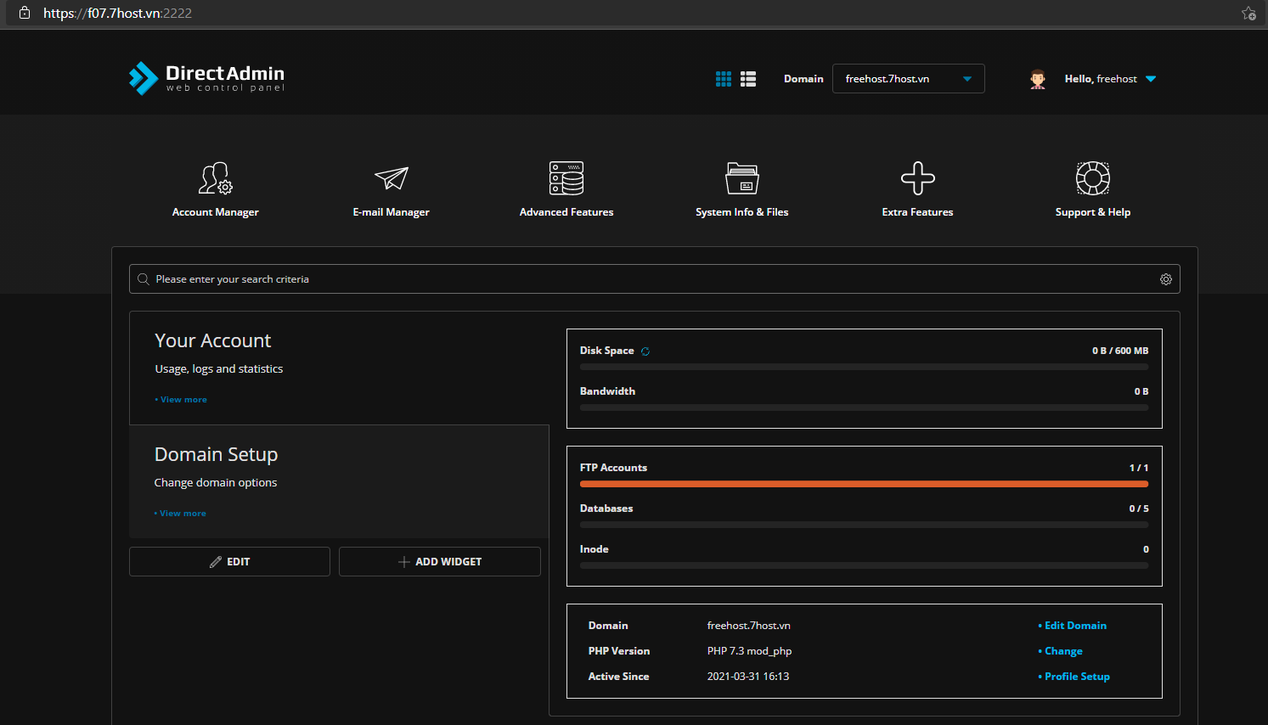Viewport: 1268px width, 725px height.
Task: Click the ADD WIDGET button
Action: point(440,562)
